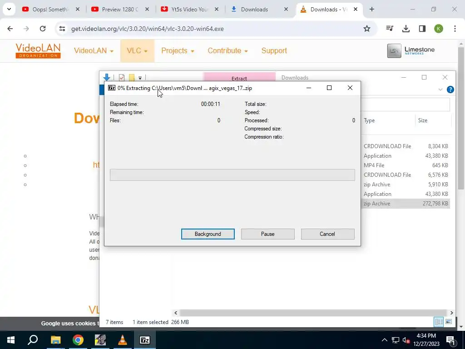465x349 pixels.
Task: Switch Explorer to Large icons view
Action: (449, 322)
